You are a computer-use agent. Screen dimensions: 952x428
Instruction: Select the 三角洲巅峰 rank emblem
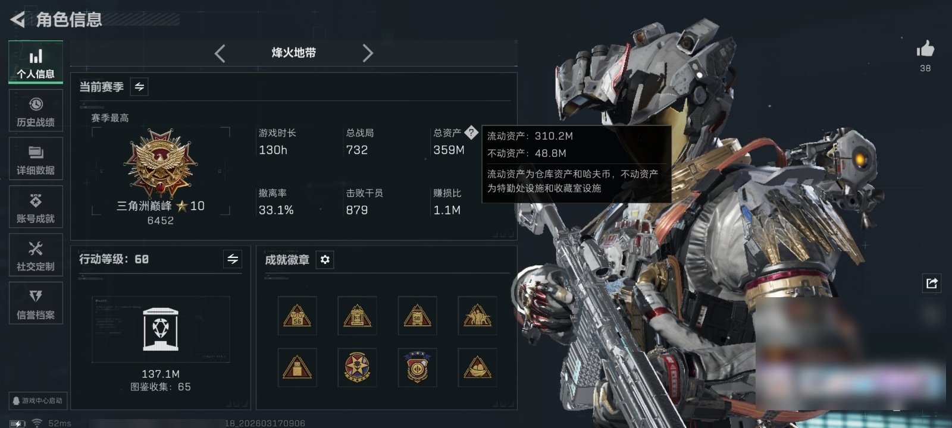(x=160, y=163)
